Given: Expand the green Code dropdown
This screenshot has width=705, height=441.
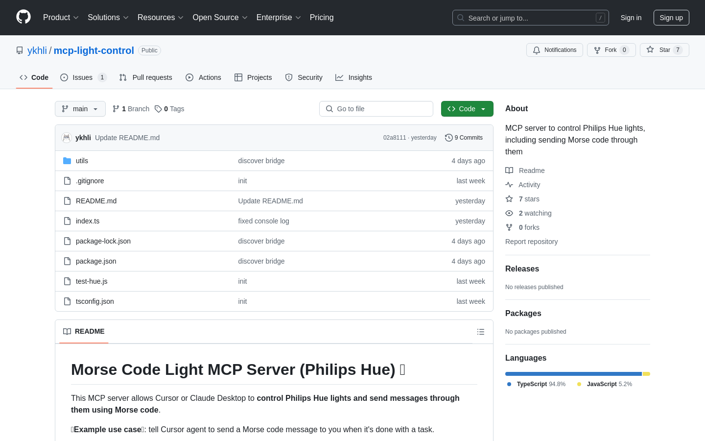Looking at the screenshot, I should [x=467, y=109].
